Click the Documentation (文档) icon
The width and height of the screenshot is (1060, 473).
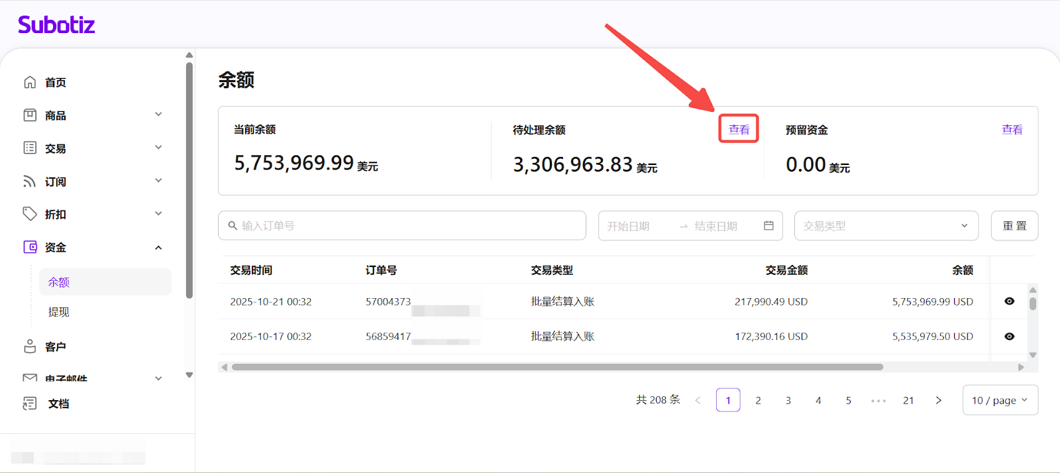(x=30, y=403)
